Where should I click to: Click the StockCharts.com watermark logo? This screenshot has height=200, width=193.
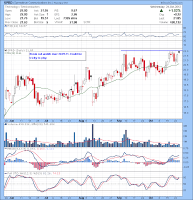tap(171, 3)
